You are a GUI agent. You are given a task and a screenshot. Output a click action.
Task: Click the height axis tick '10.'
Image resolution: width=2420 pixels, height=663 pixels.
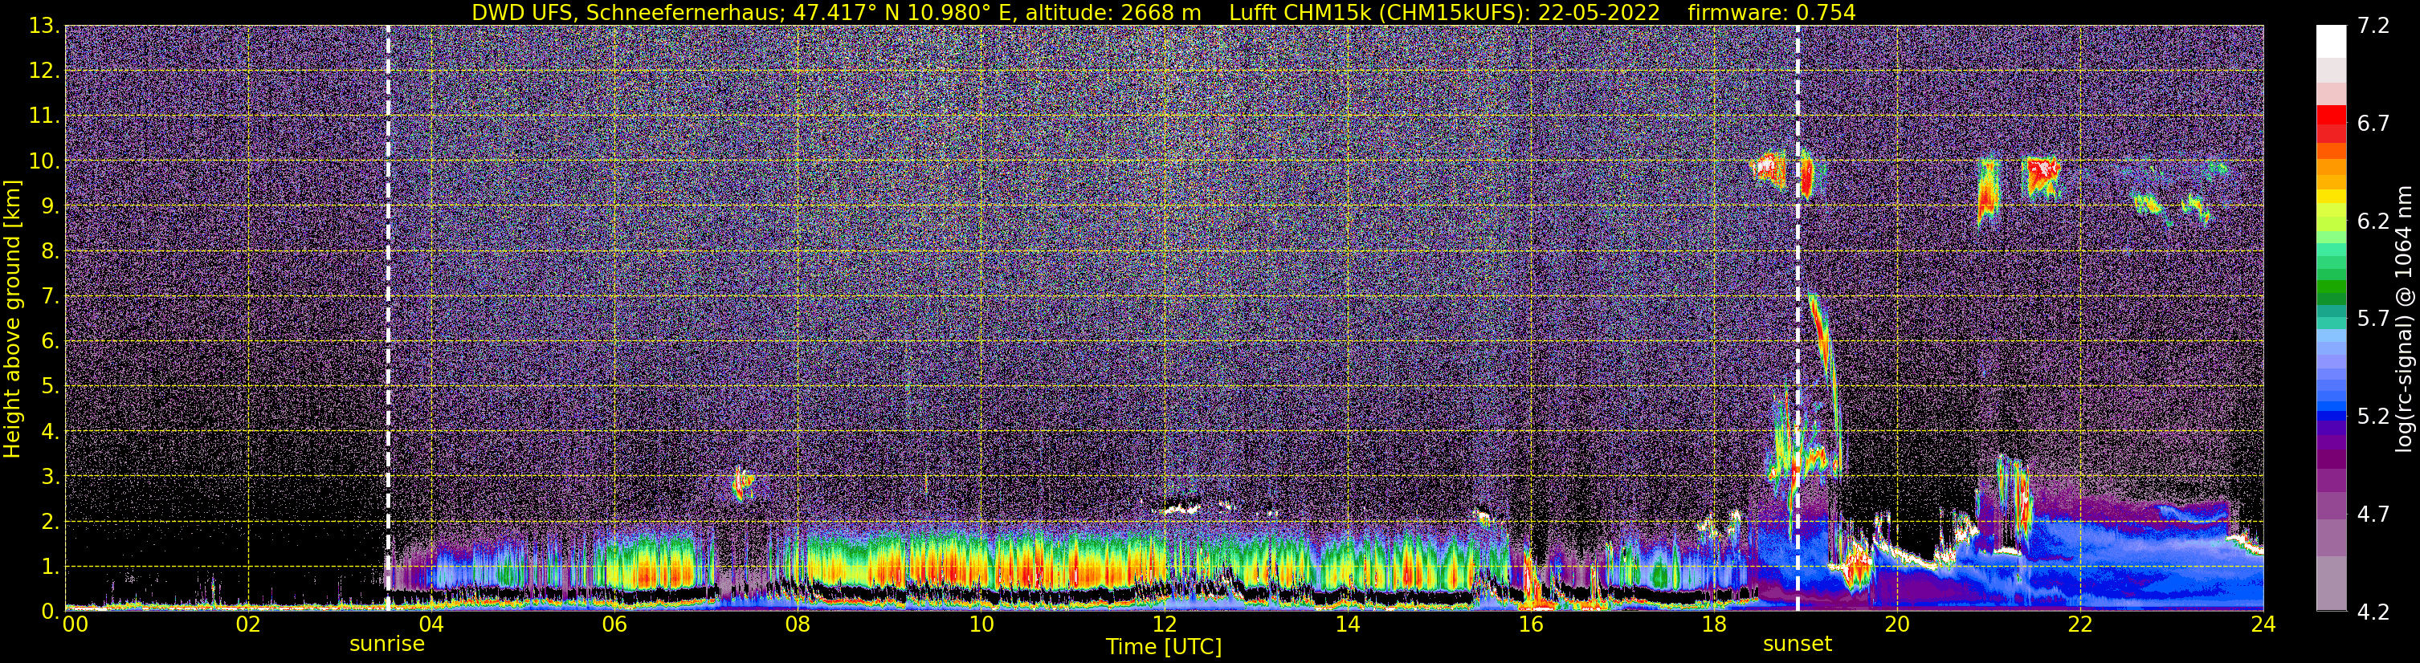point(43,161)
